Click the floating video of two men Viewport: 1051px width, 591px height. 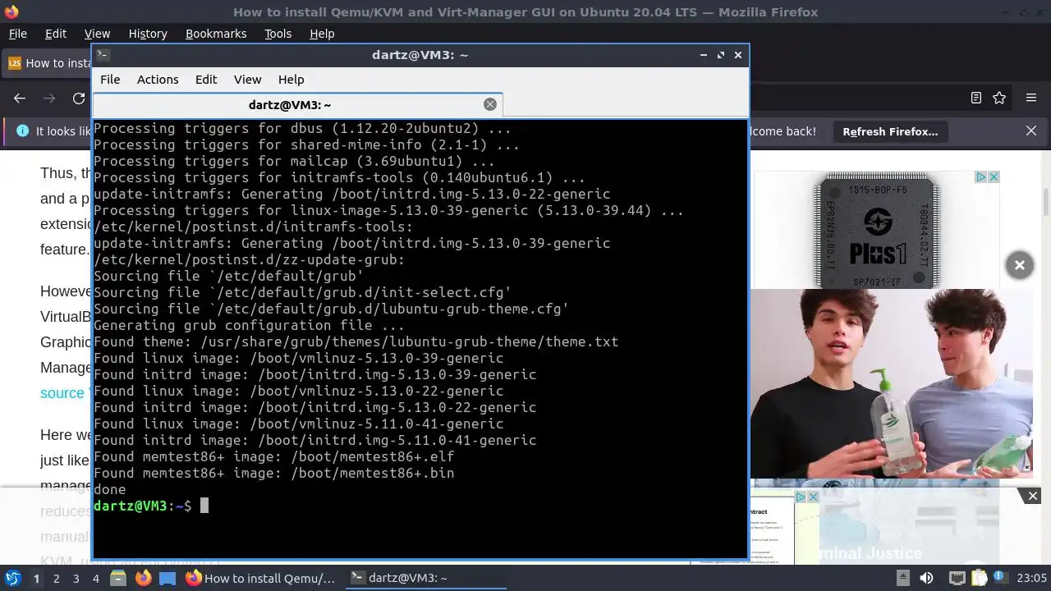[x=891, y=383]
